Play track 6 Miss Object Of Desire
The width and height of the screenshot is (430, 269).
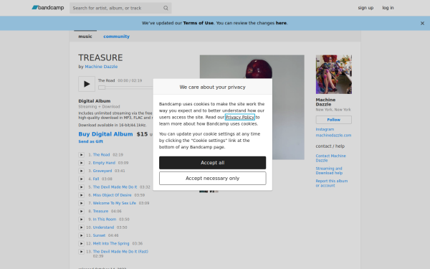pos(82,195)
